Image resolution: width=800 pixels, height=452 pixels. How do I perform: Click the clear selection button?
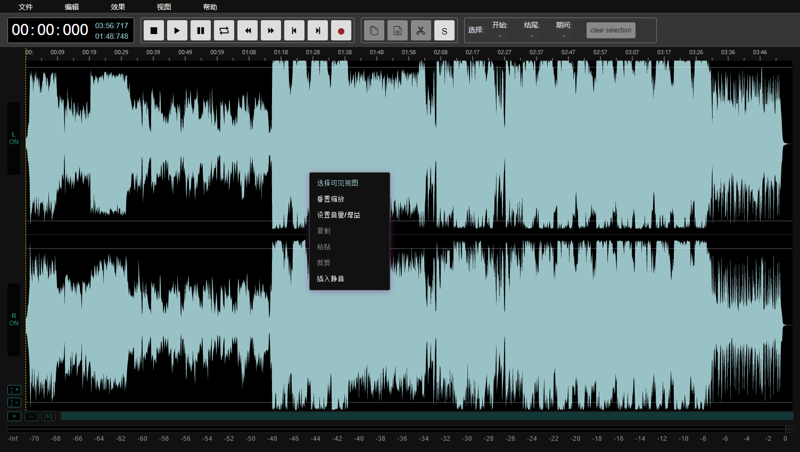[611, 30]
